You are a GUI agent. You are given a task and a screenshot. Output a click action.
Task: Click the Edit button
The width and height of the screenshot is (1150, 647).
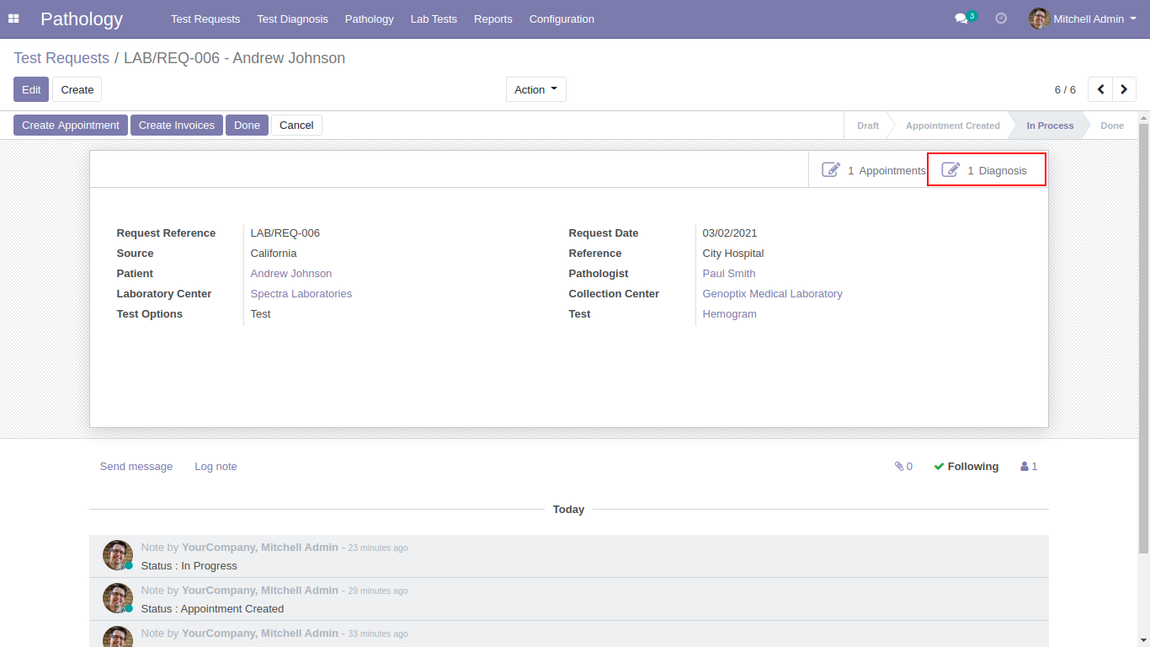pyautogui.click(x=31, y=89)
